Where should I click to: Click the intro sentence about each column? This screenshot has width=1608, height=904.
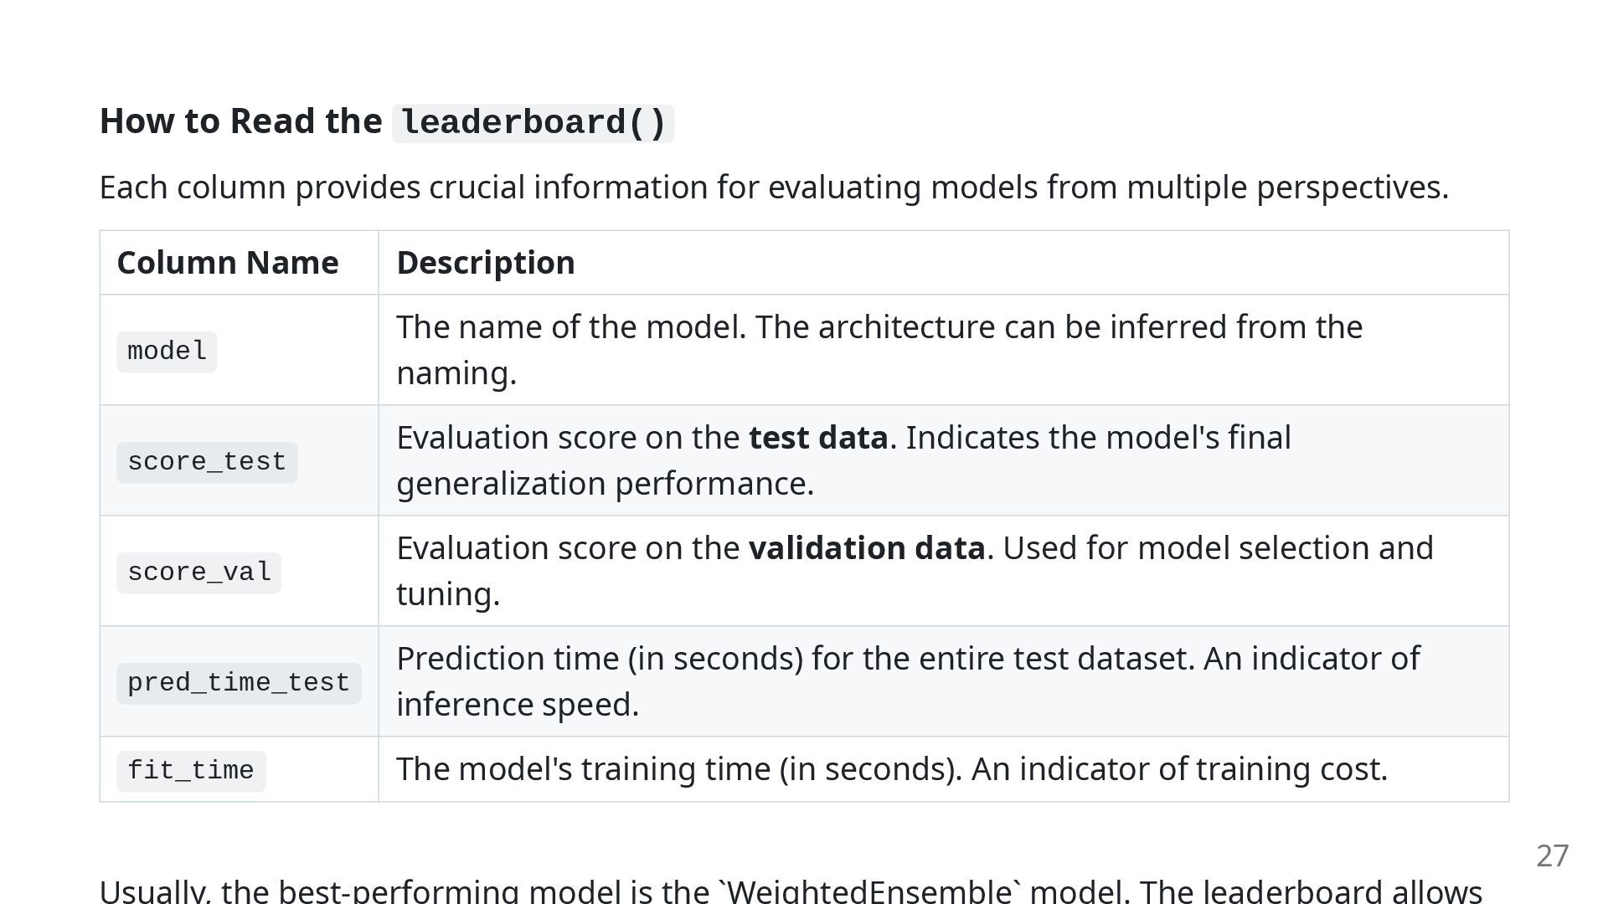click(x=774, y=187)
